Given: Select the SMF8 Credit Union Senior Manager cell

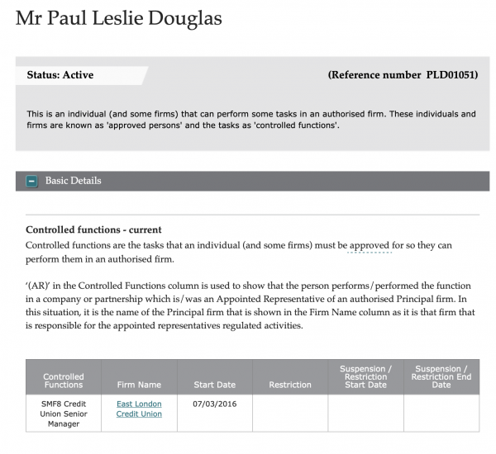Looking at the screenshot, I should point(64,414).
